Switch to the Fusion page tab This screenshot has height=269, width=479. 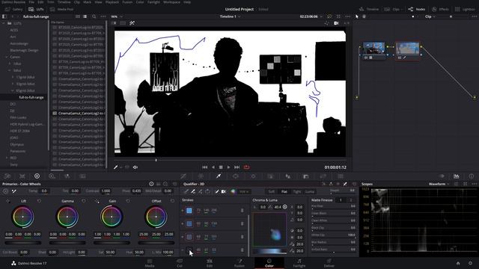(x=239, y=263)
